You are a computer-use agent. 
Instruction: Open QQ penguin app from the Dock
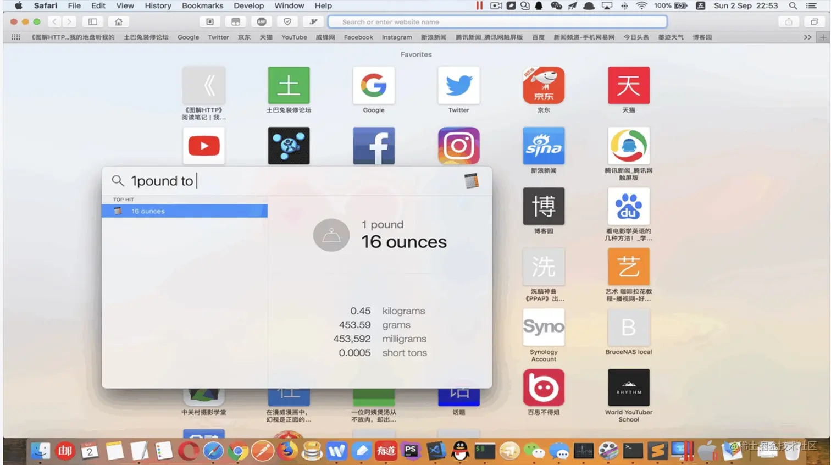point(460,451)
